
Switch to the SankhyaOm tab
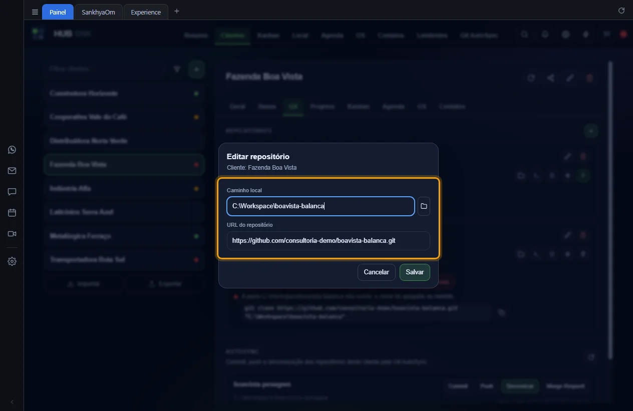98,12
